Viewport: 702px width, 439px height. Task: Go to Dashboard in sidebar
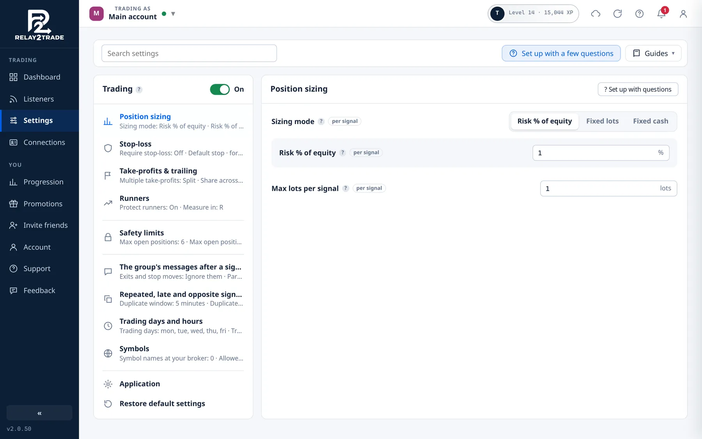pyautogui.click(x=39, y=77)
